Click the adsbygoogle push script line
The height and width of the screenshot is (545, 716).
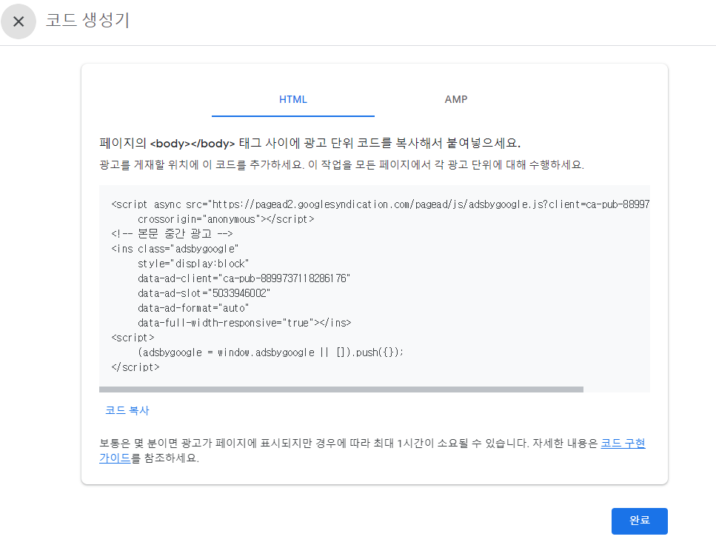[x=270, y=352]
